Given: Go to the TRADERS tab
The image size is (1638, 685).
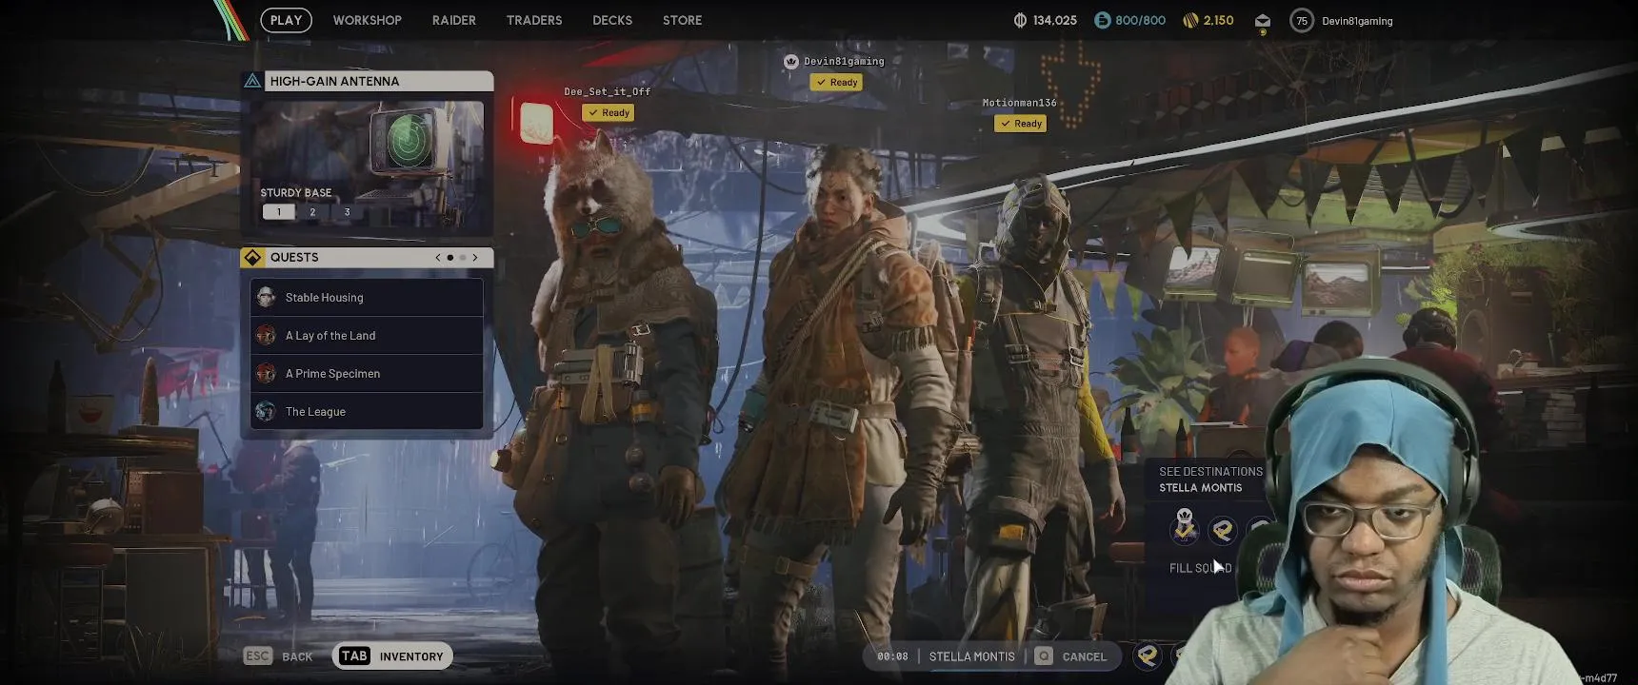Looking at the screenshot, I should pos(534,20).
